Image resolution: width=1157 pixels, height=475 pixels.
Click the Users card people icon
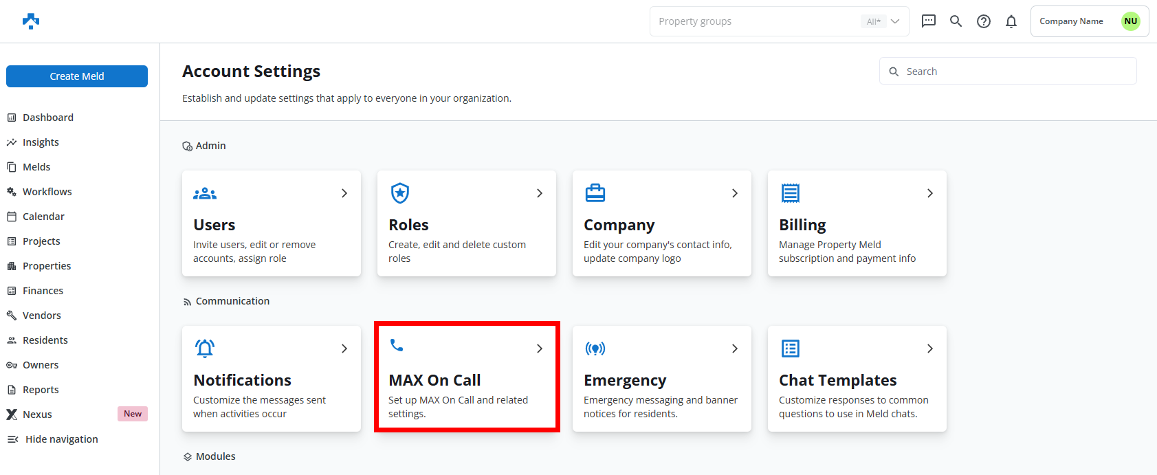(205, 194)
